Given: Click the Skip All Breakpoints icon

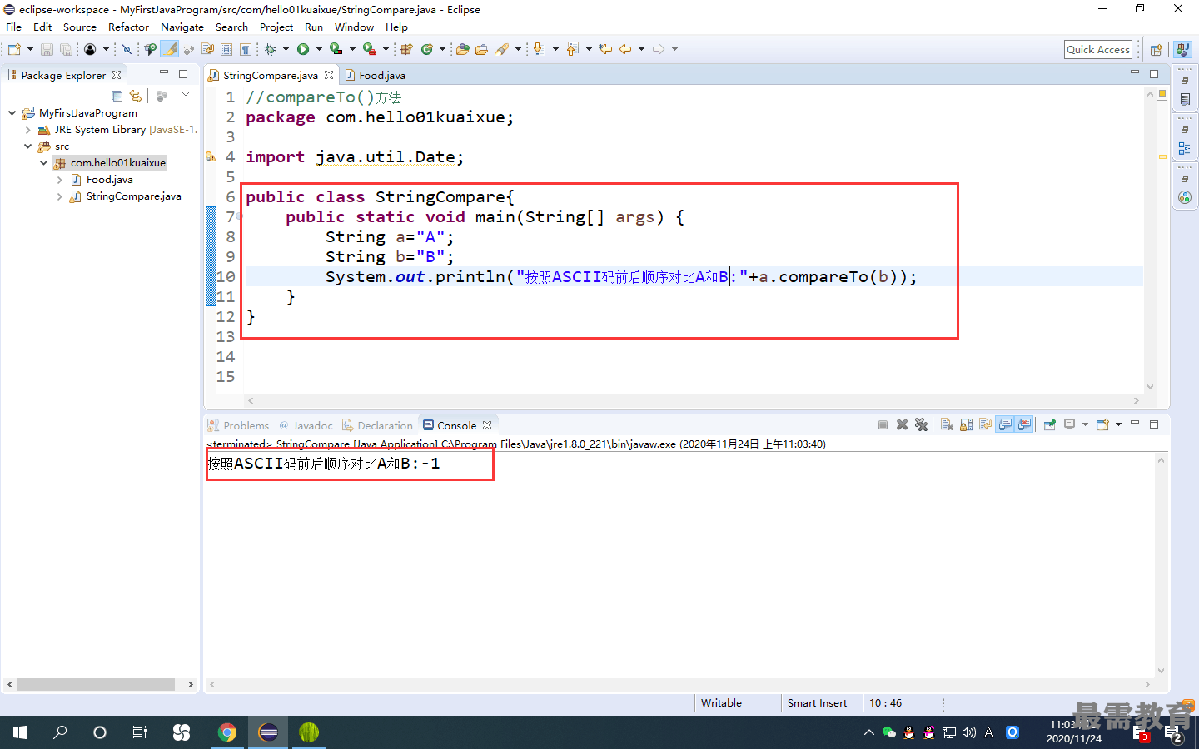Looking at the screenshot, I should tap(126, 49).
